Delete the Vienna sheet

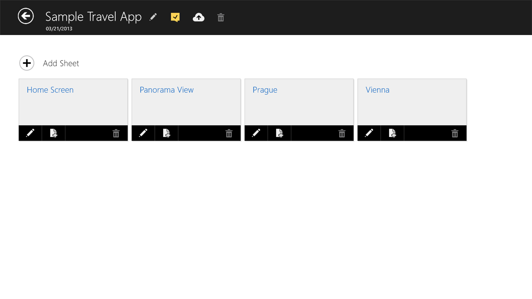[x=455, y=133]
